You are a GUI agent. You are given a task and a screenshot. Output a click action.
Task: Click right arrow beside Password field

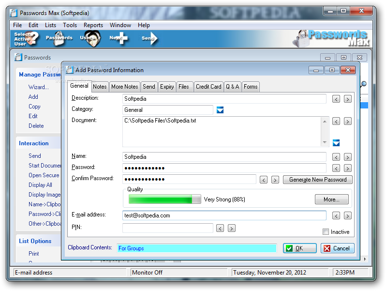click(x=348, y=168)
